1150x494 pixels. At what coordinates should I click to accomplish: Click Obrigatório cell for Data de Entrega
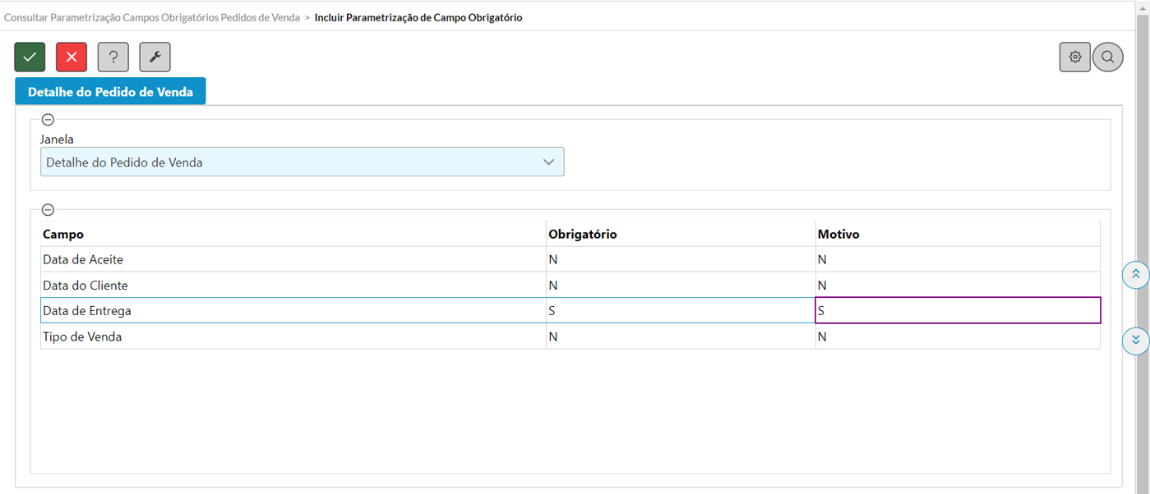[681, 311]
